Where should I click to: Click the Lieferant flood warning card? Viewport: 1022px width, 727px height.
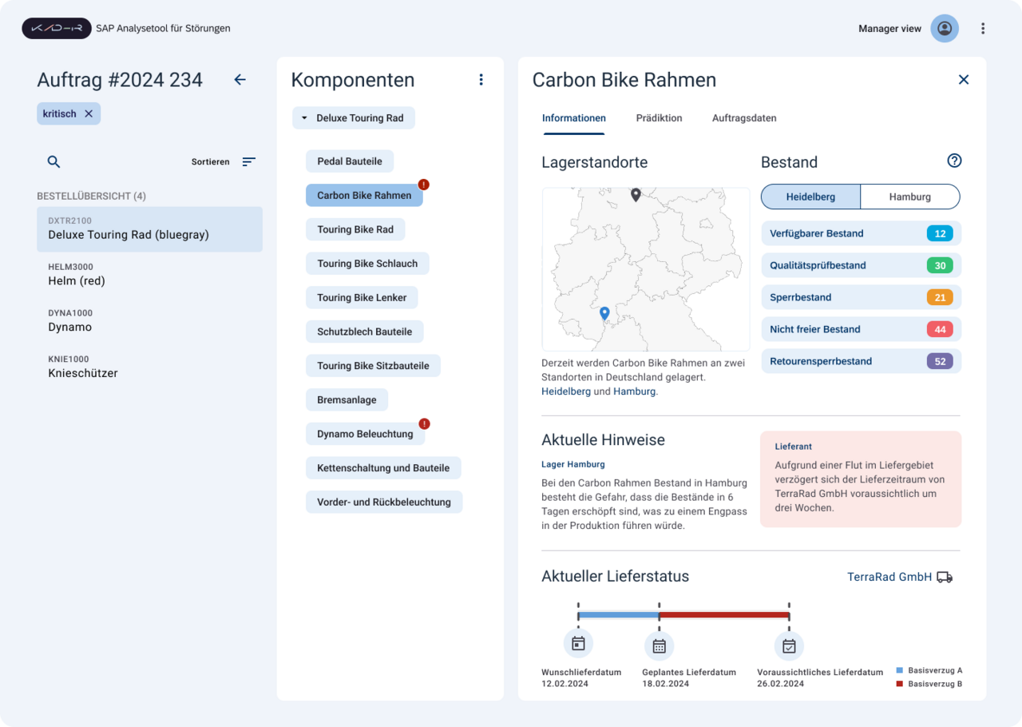point(861,479)
